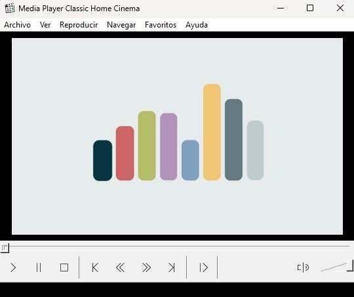Screen dimensions: 354x297
Task: Open the Ayuda menu
Action: (x=197, y=25)
